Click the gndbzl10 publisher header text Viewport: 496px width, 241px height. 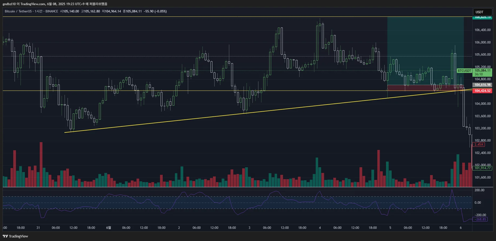[x=9, y=4]
